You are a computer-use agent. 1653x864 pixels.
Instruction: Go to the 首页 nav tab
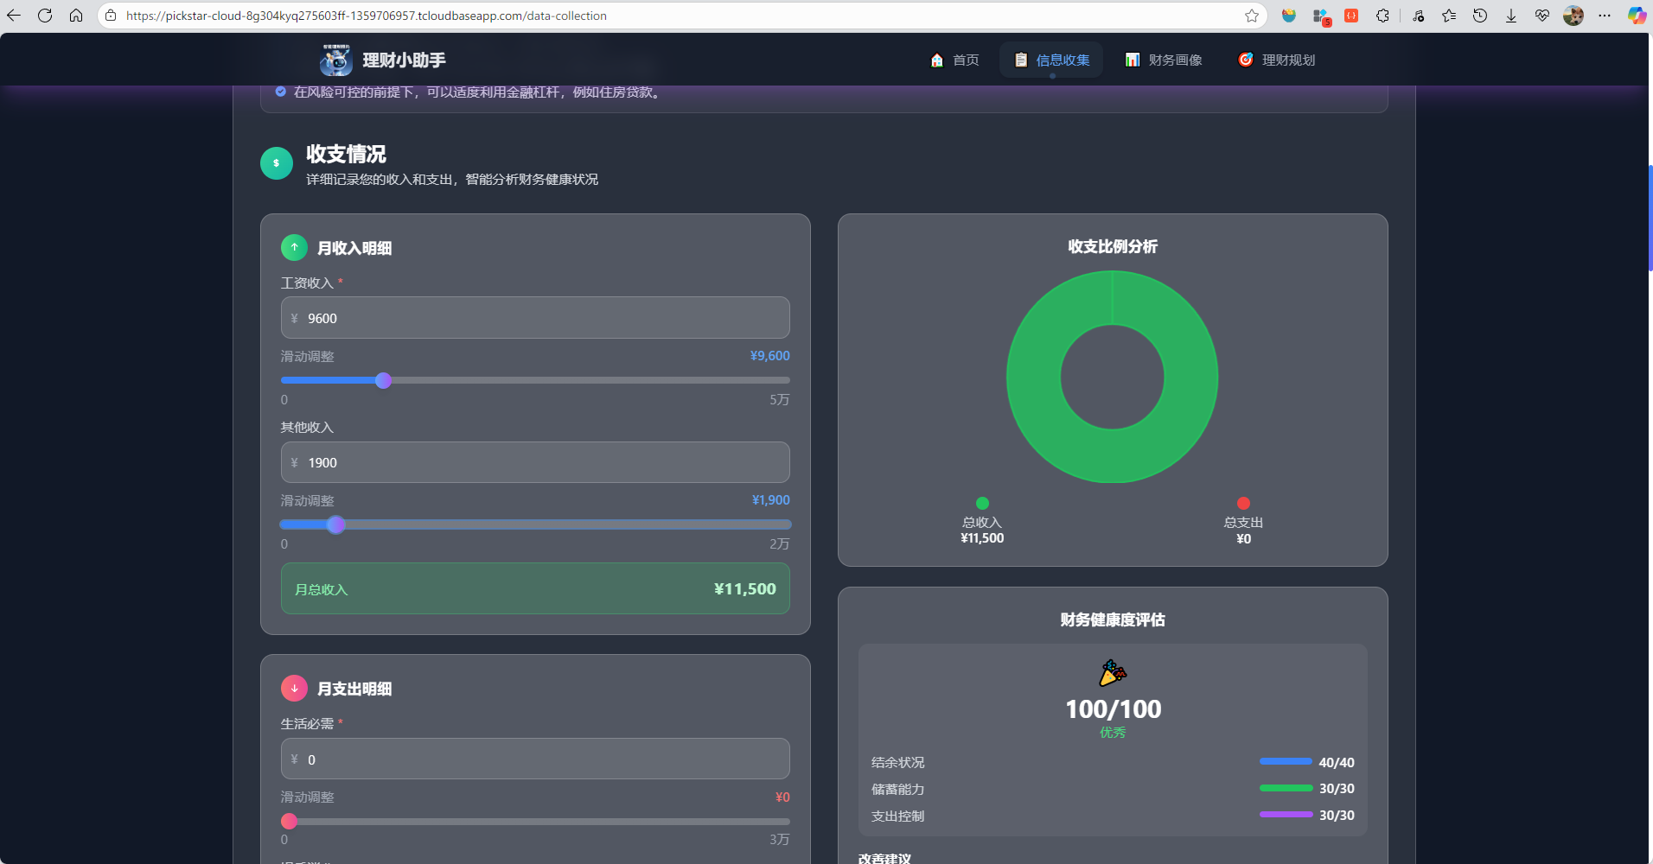pos(954,60)
